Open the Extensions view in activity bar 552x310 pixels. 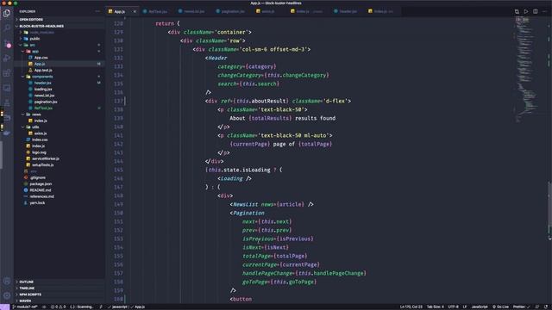[7, 73]
